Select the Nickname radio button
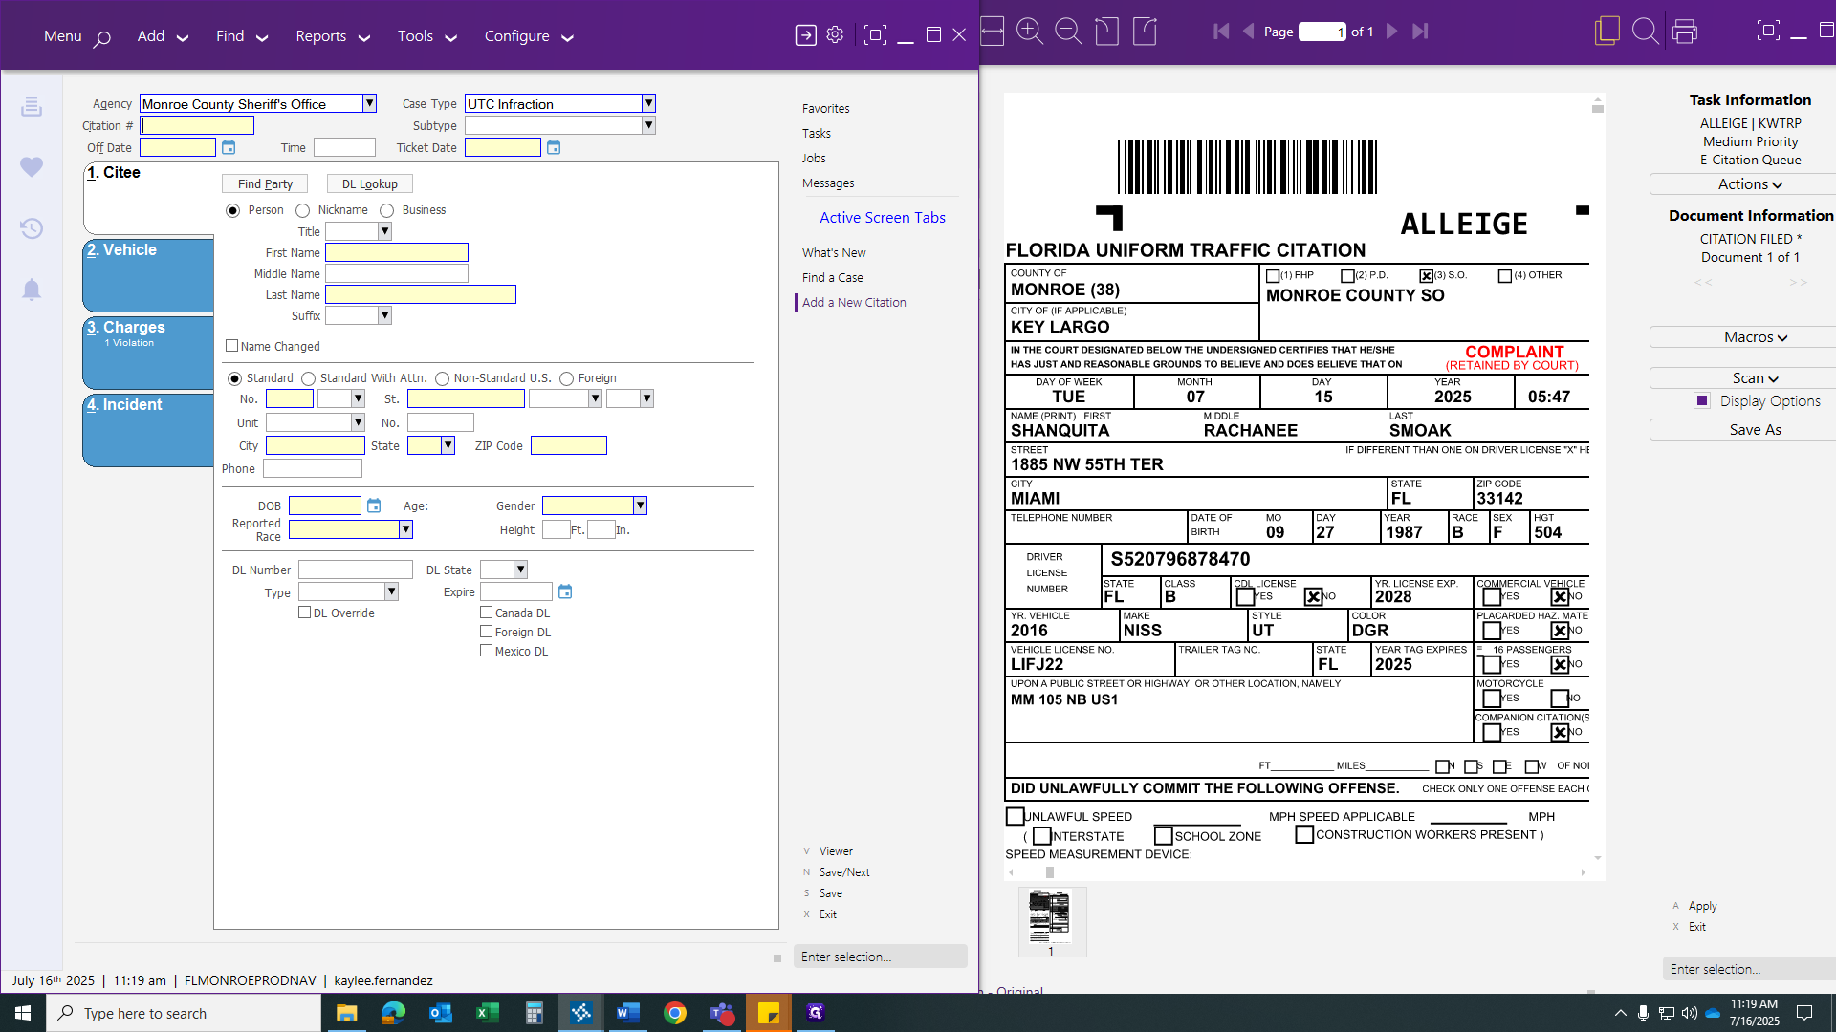This screenshot has width=1836, height=1032. pyautogui.click(x=303, y=210)
